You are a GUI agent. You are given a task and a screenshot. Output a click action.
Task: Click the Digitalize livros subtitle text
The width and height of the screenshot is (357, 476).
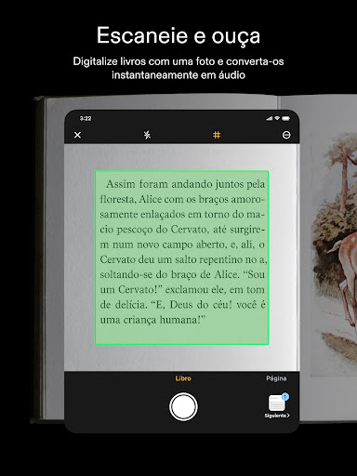tap(178, 68)
